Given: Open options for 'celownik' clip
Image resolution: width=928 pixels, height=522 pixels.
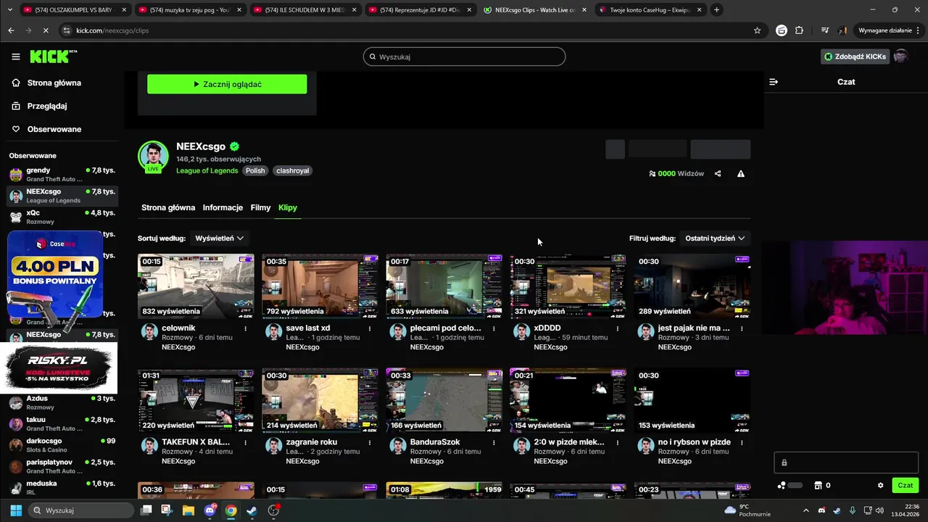Looking at the screenshot, I should click(246, 328).
